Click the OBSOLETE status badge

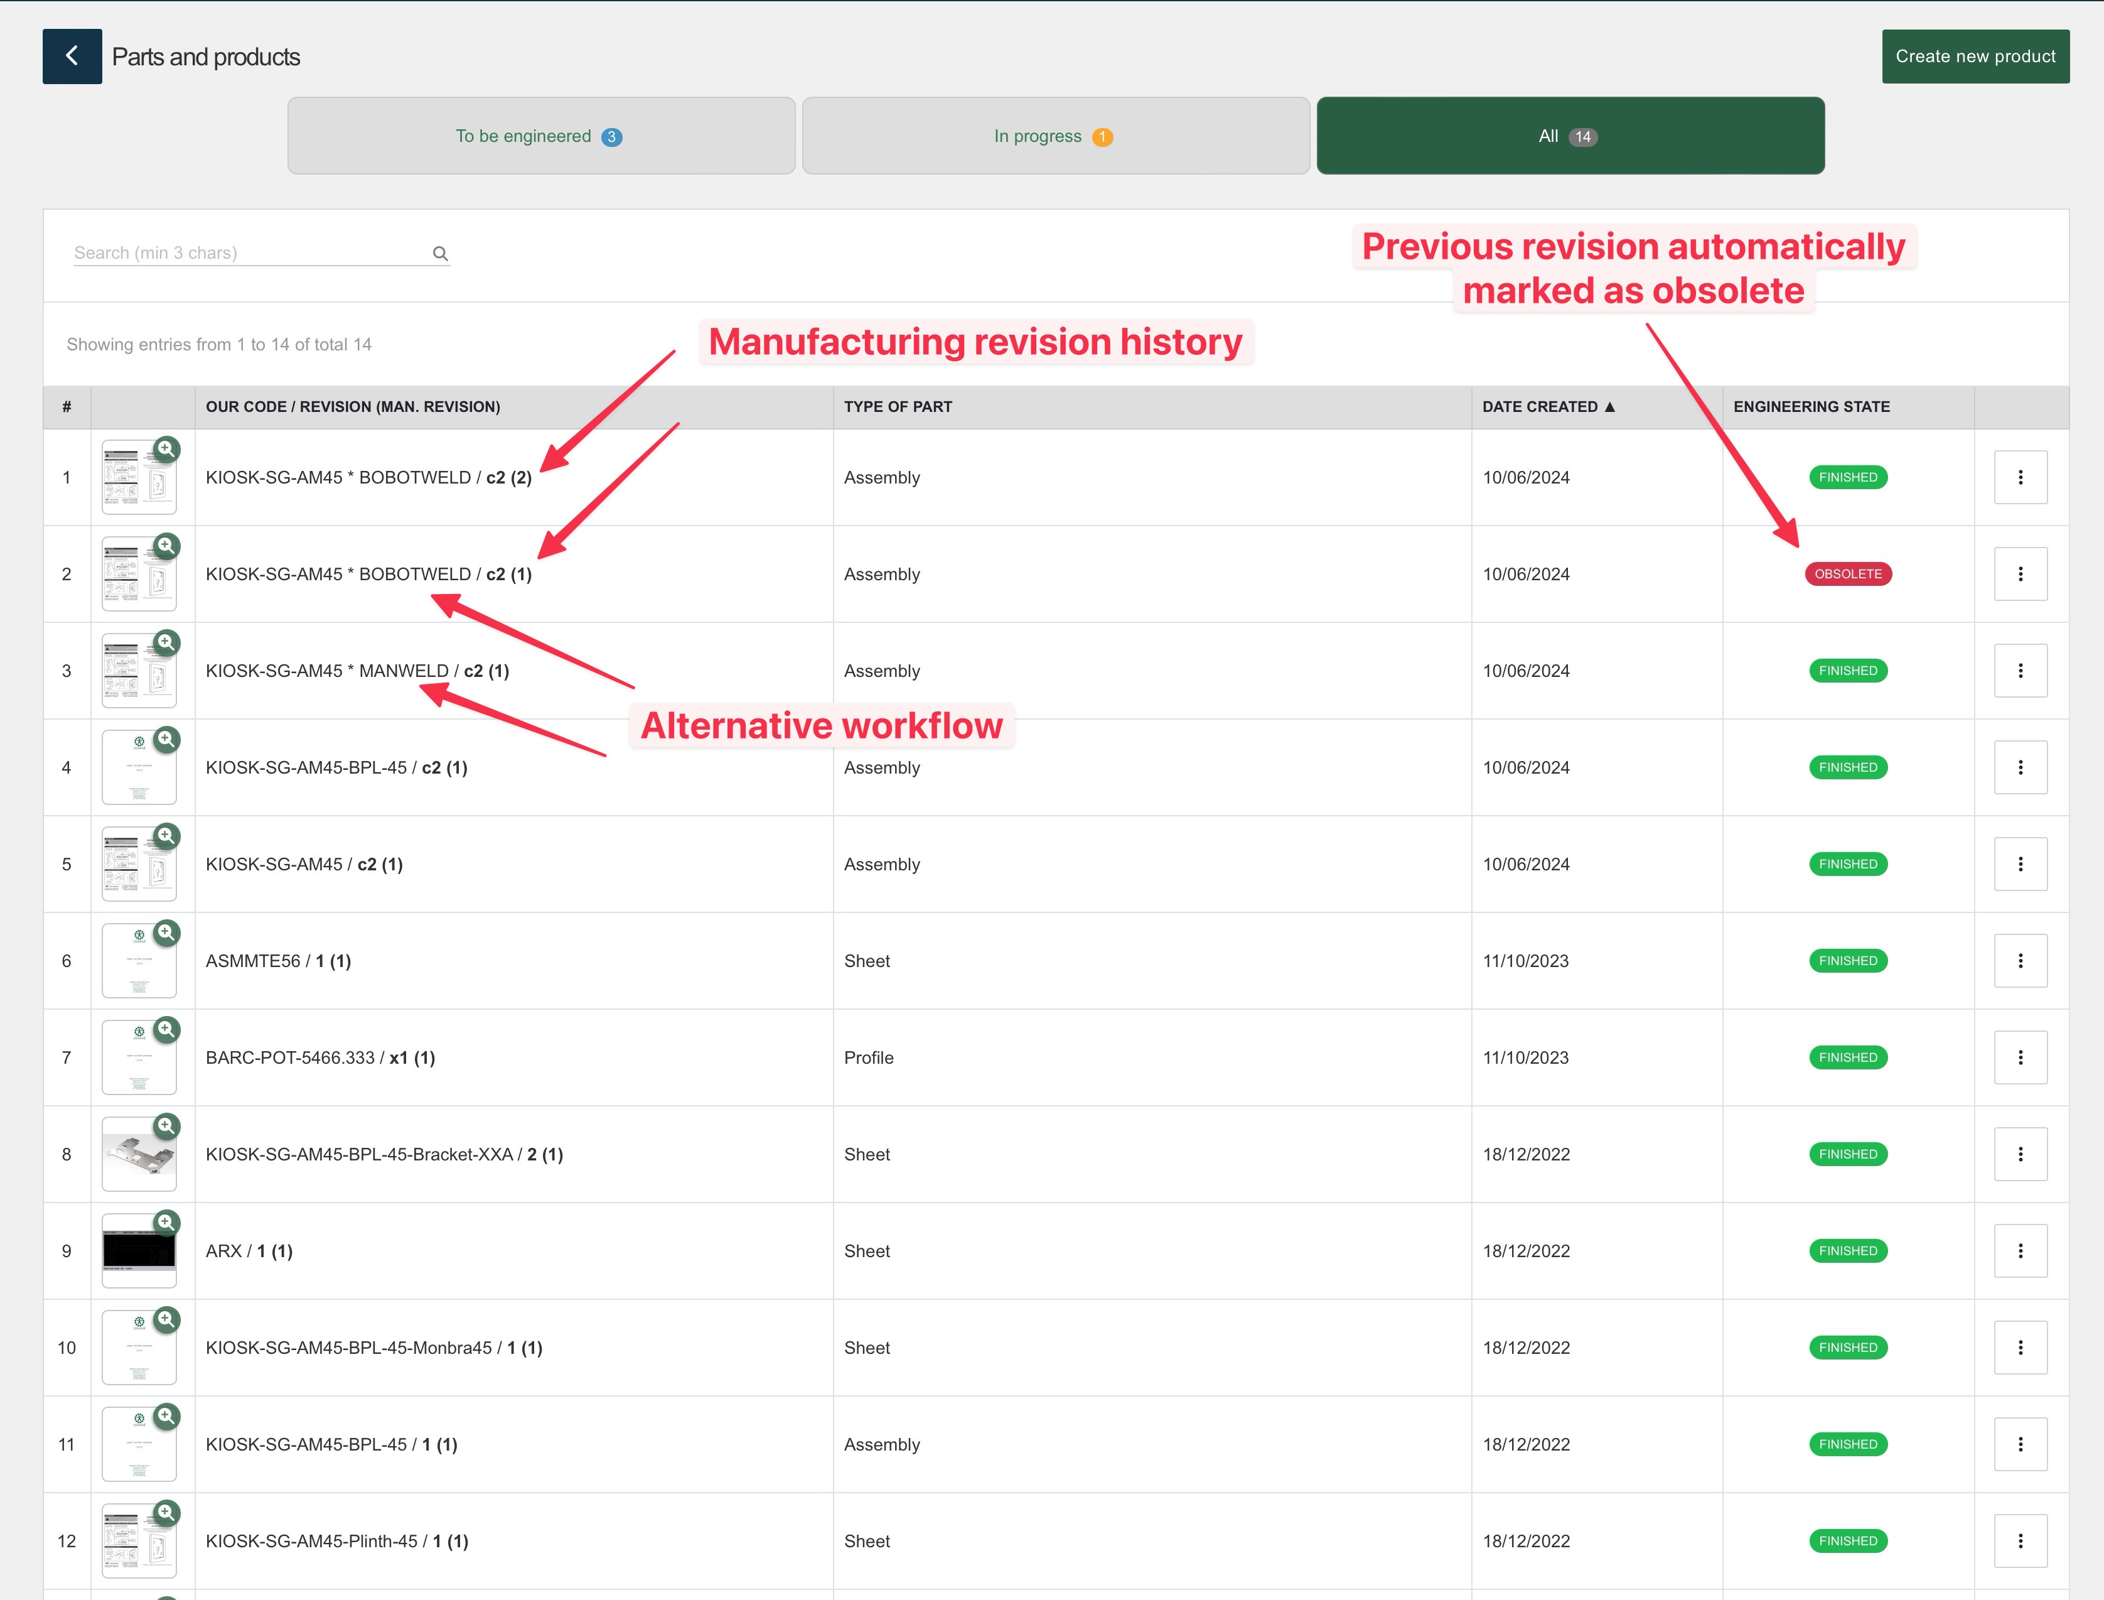point(1847,575)
